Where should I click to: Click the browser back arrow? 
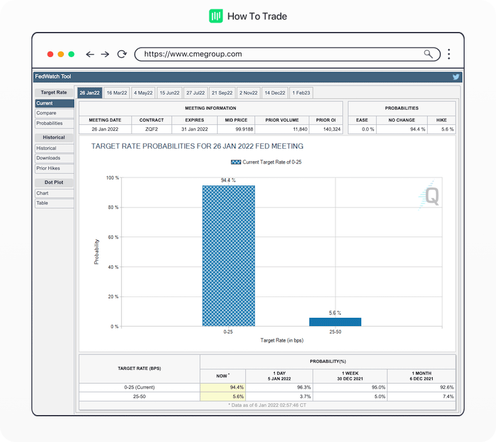(x=90, y=55)
